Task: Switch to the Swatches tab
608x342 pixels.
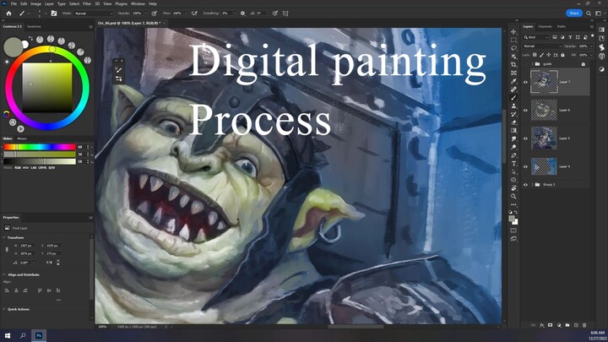Action: click(x=34, y=26)
